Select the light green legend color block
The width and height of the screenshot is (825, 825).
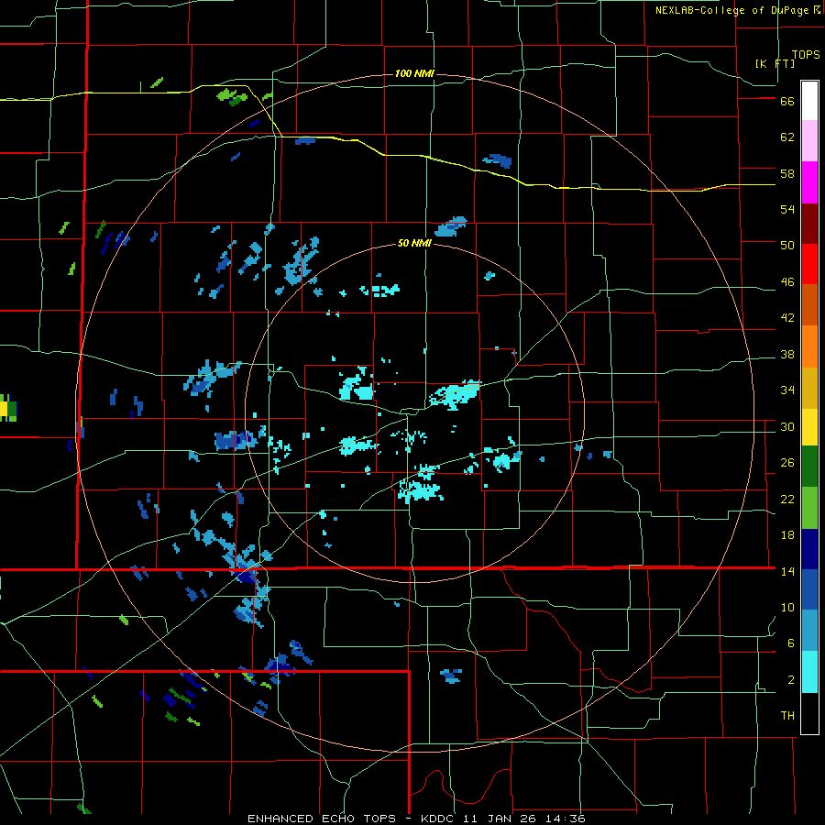point(809,508)
